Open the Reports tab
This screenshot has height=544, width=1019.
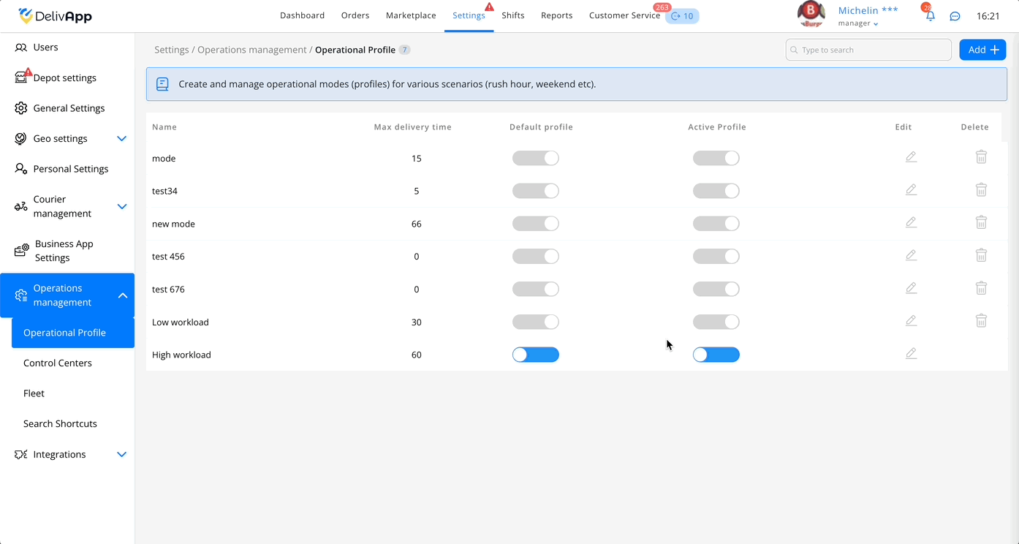[557, 15]
